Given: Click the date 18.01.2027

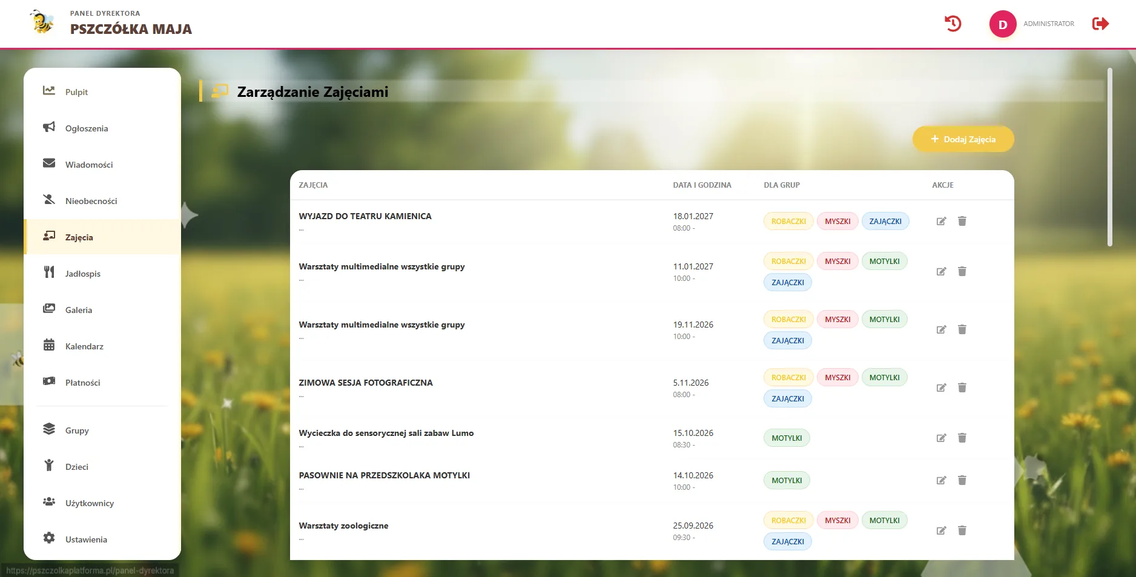Looking at the screenshot, I should click(693, 216).
